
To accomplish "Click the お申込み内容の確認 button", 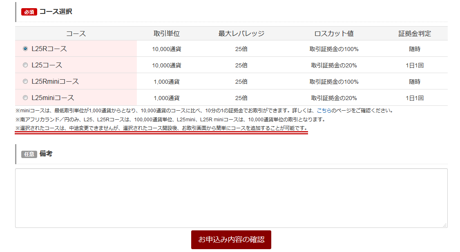I will point(231,240).
